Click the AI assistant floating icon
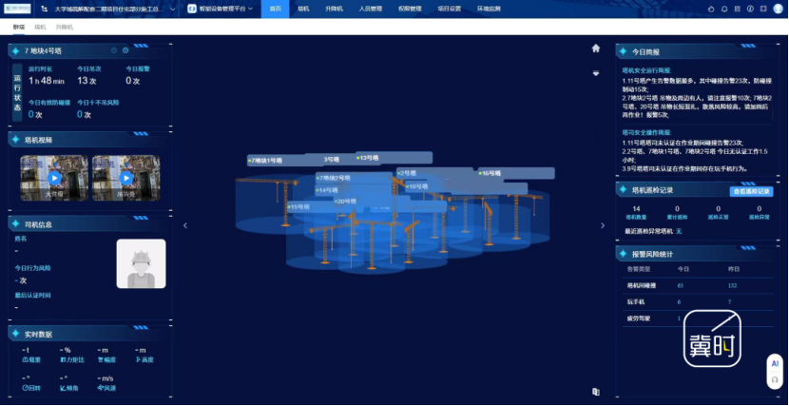Viewport: 789px width, 406px height. click(x=775, y=369)
